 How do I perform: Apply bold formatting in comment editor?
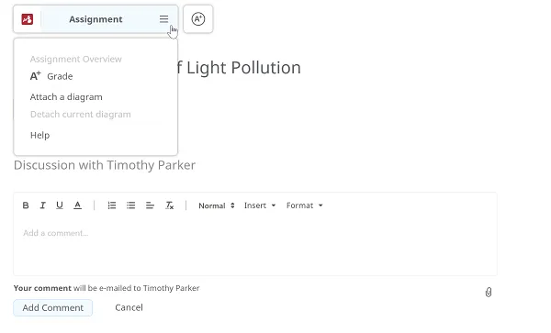tap(26, 205)
